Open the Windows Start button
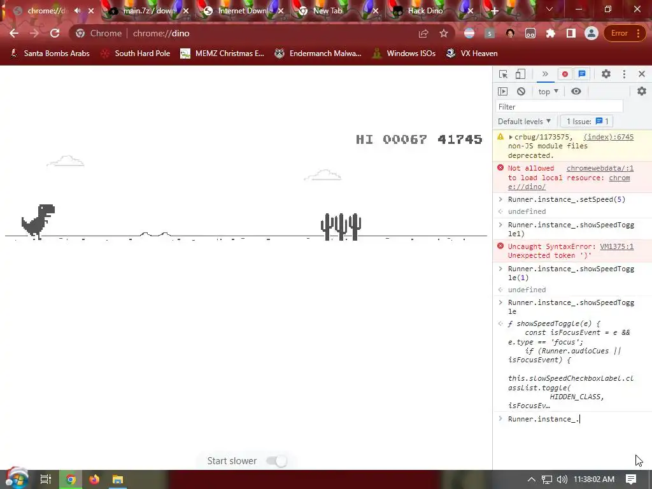This screenshot has width=652, height=489. (x=17, y=479)
